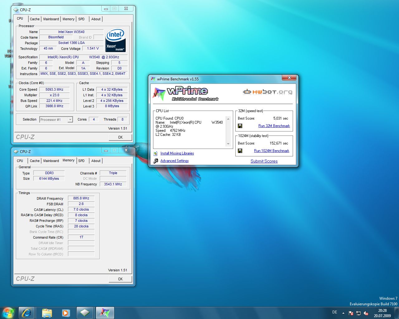Click the Channels # Triple value

coord(113,173)
